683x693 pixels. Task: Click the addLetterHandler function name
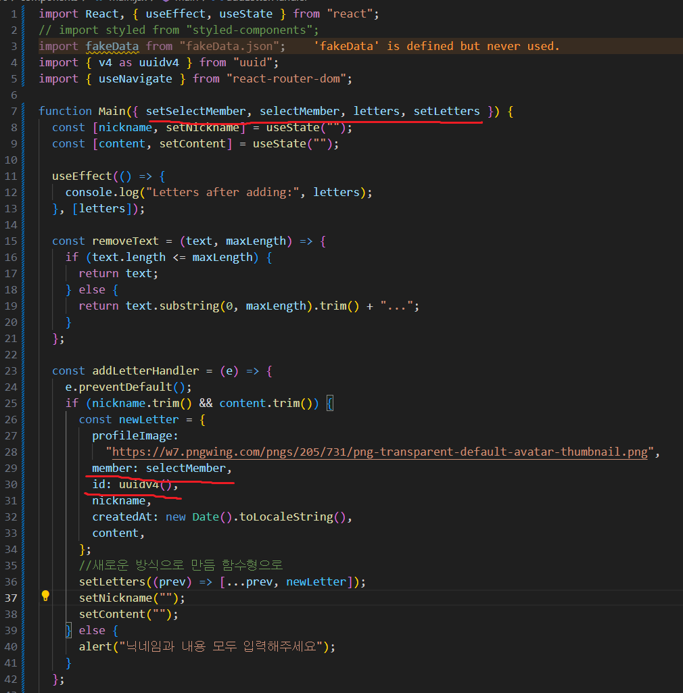(x=145, y=371)
